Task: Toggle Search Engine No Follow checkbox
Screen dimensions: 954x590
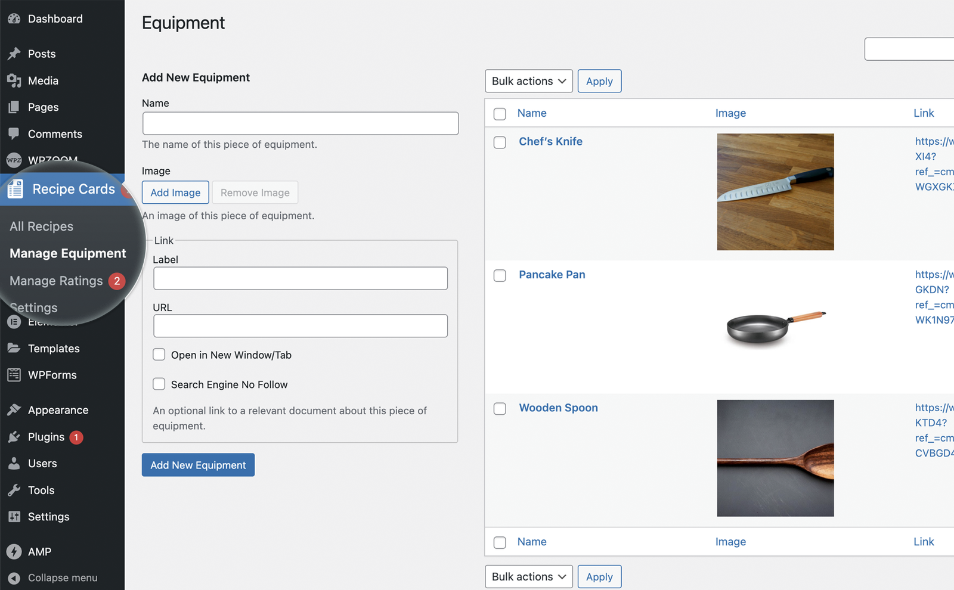Action: tap(159, 384)
